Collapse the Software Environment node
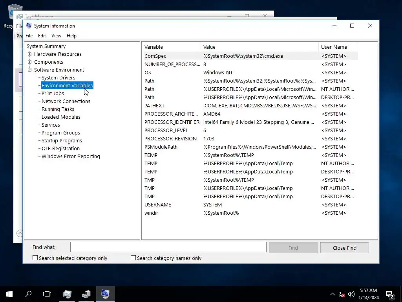This screenshot has width=402, height=302. (x=30, y=70)
